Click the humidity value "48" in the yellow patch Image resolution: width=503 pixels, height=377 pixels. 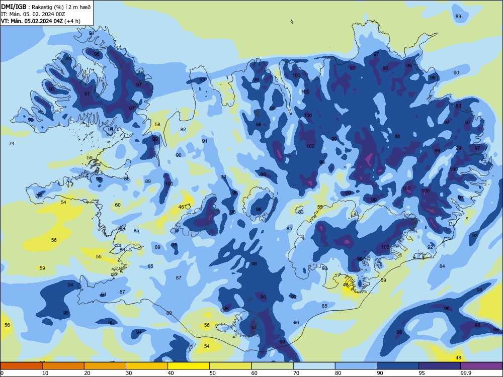tap(458, 358)
